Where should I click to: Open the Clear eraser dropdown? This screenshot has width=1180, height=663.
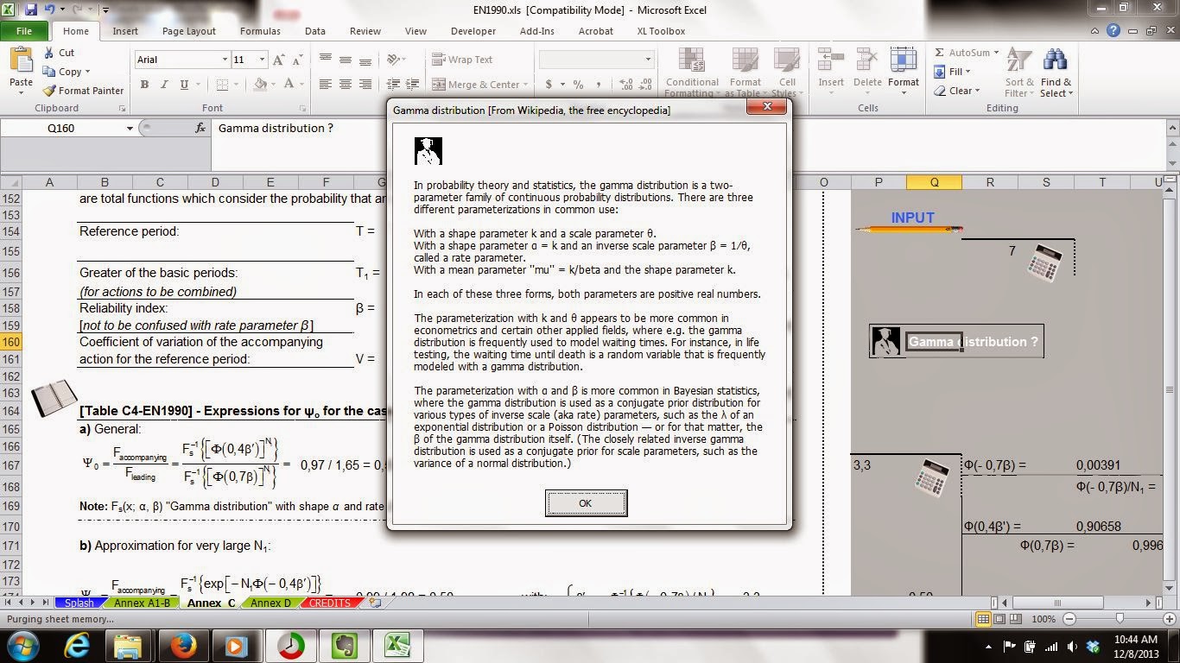[956, 91]
